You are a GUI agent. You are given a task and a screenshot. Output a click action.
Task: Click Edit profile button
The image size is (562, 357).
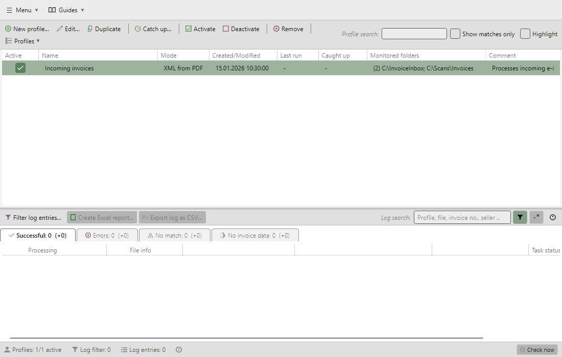tap(68, 29)
